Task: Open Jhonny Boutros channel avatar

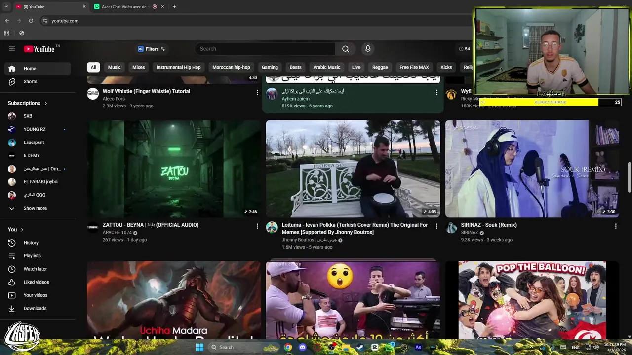Action: 272,227
